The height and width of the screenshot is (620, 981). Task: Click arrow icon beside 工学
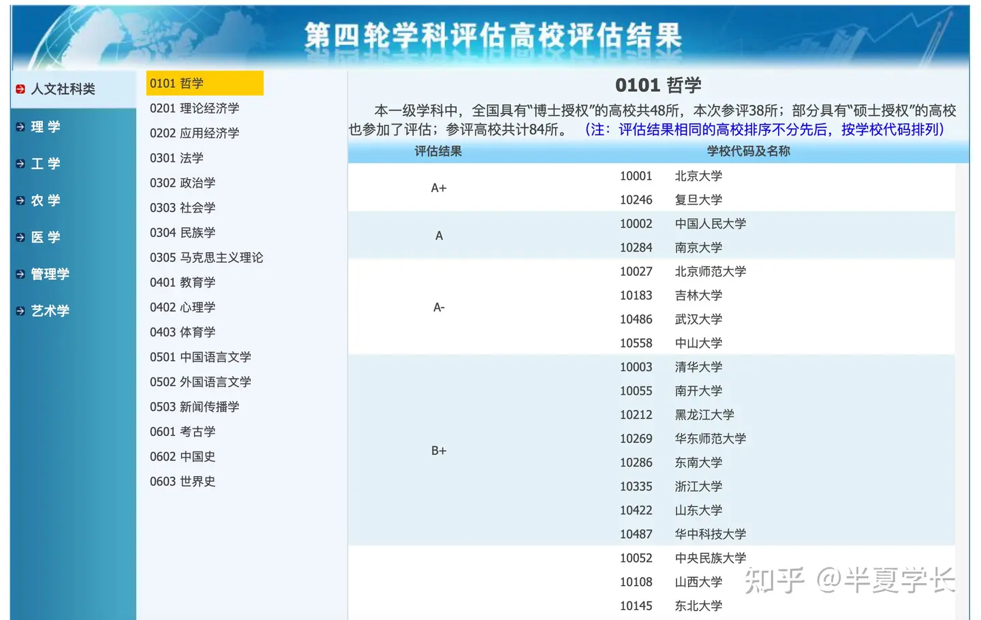tap(20, 164)
